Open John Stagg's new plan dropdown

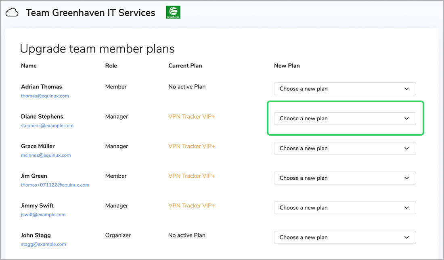(345, 237)
